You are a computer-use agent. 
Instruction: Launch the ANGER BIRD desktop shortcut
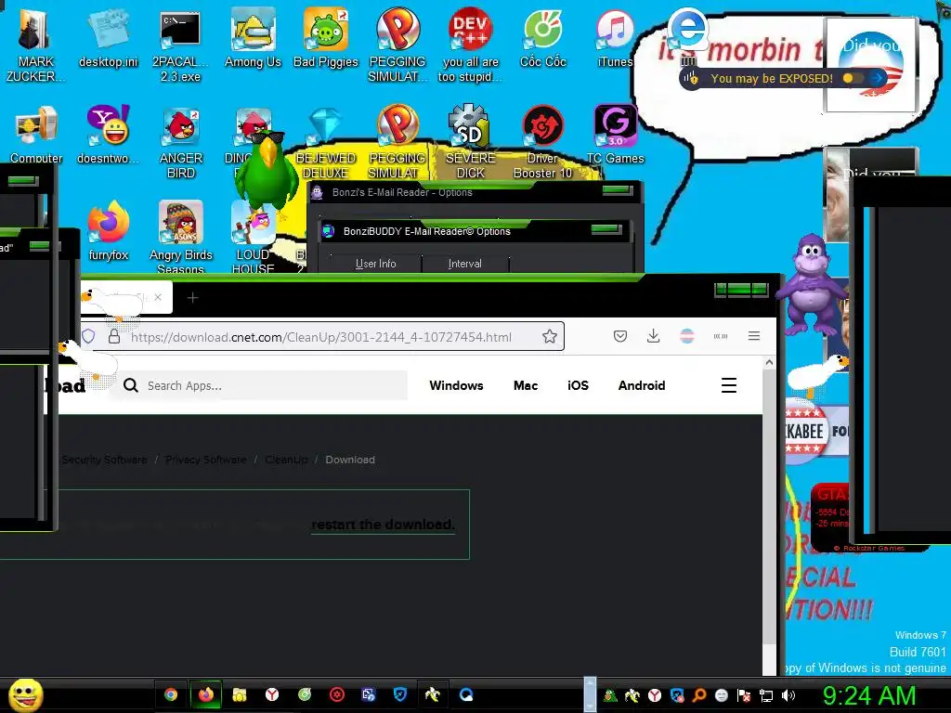[x=180, y=142]
